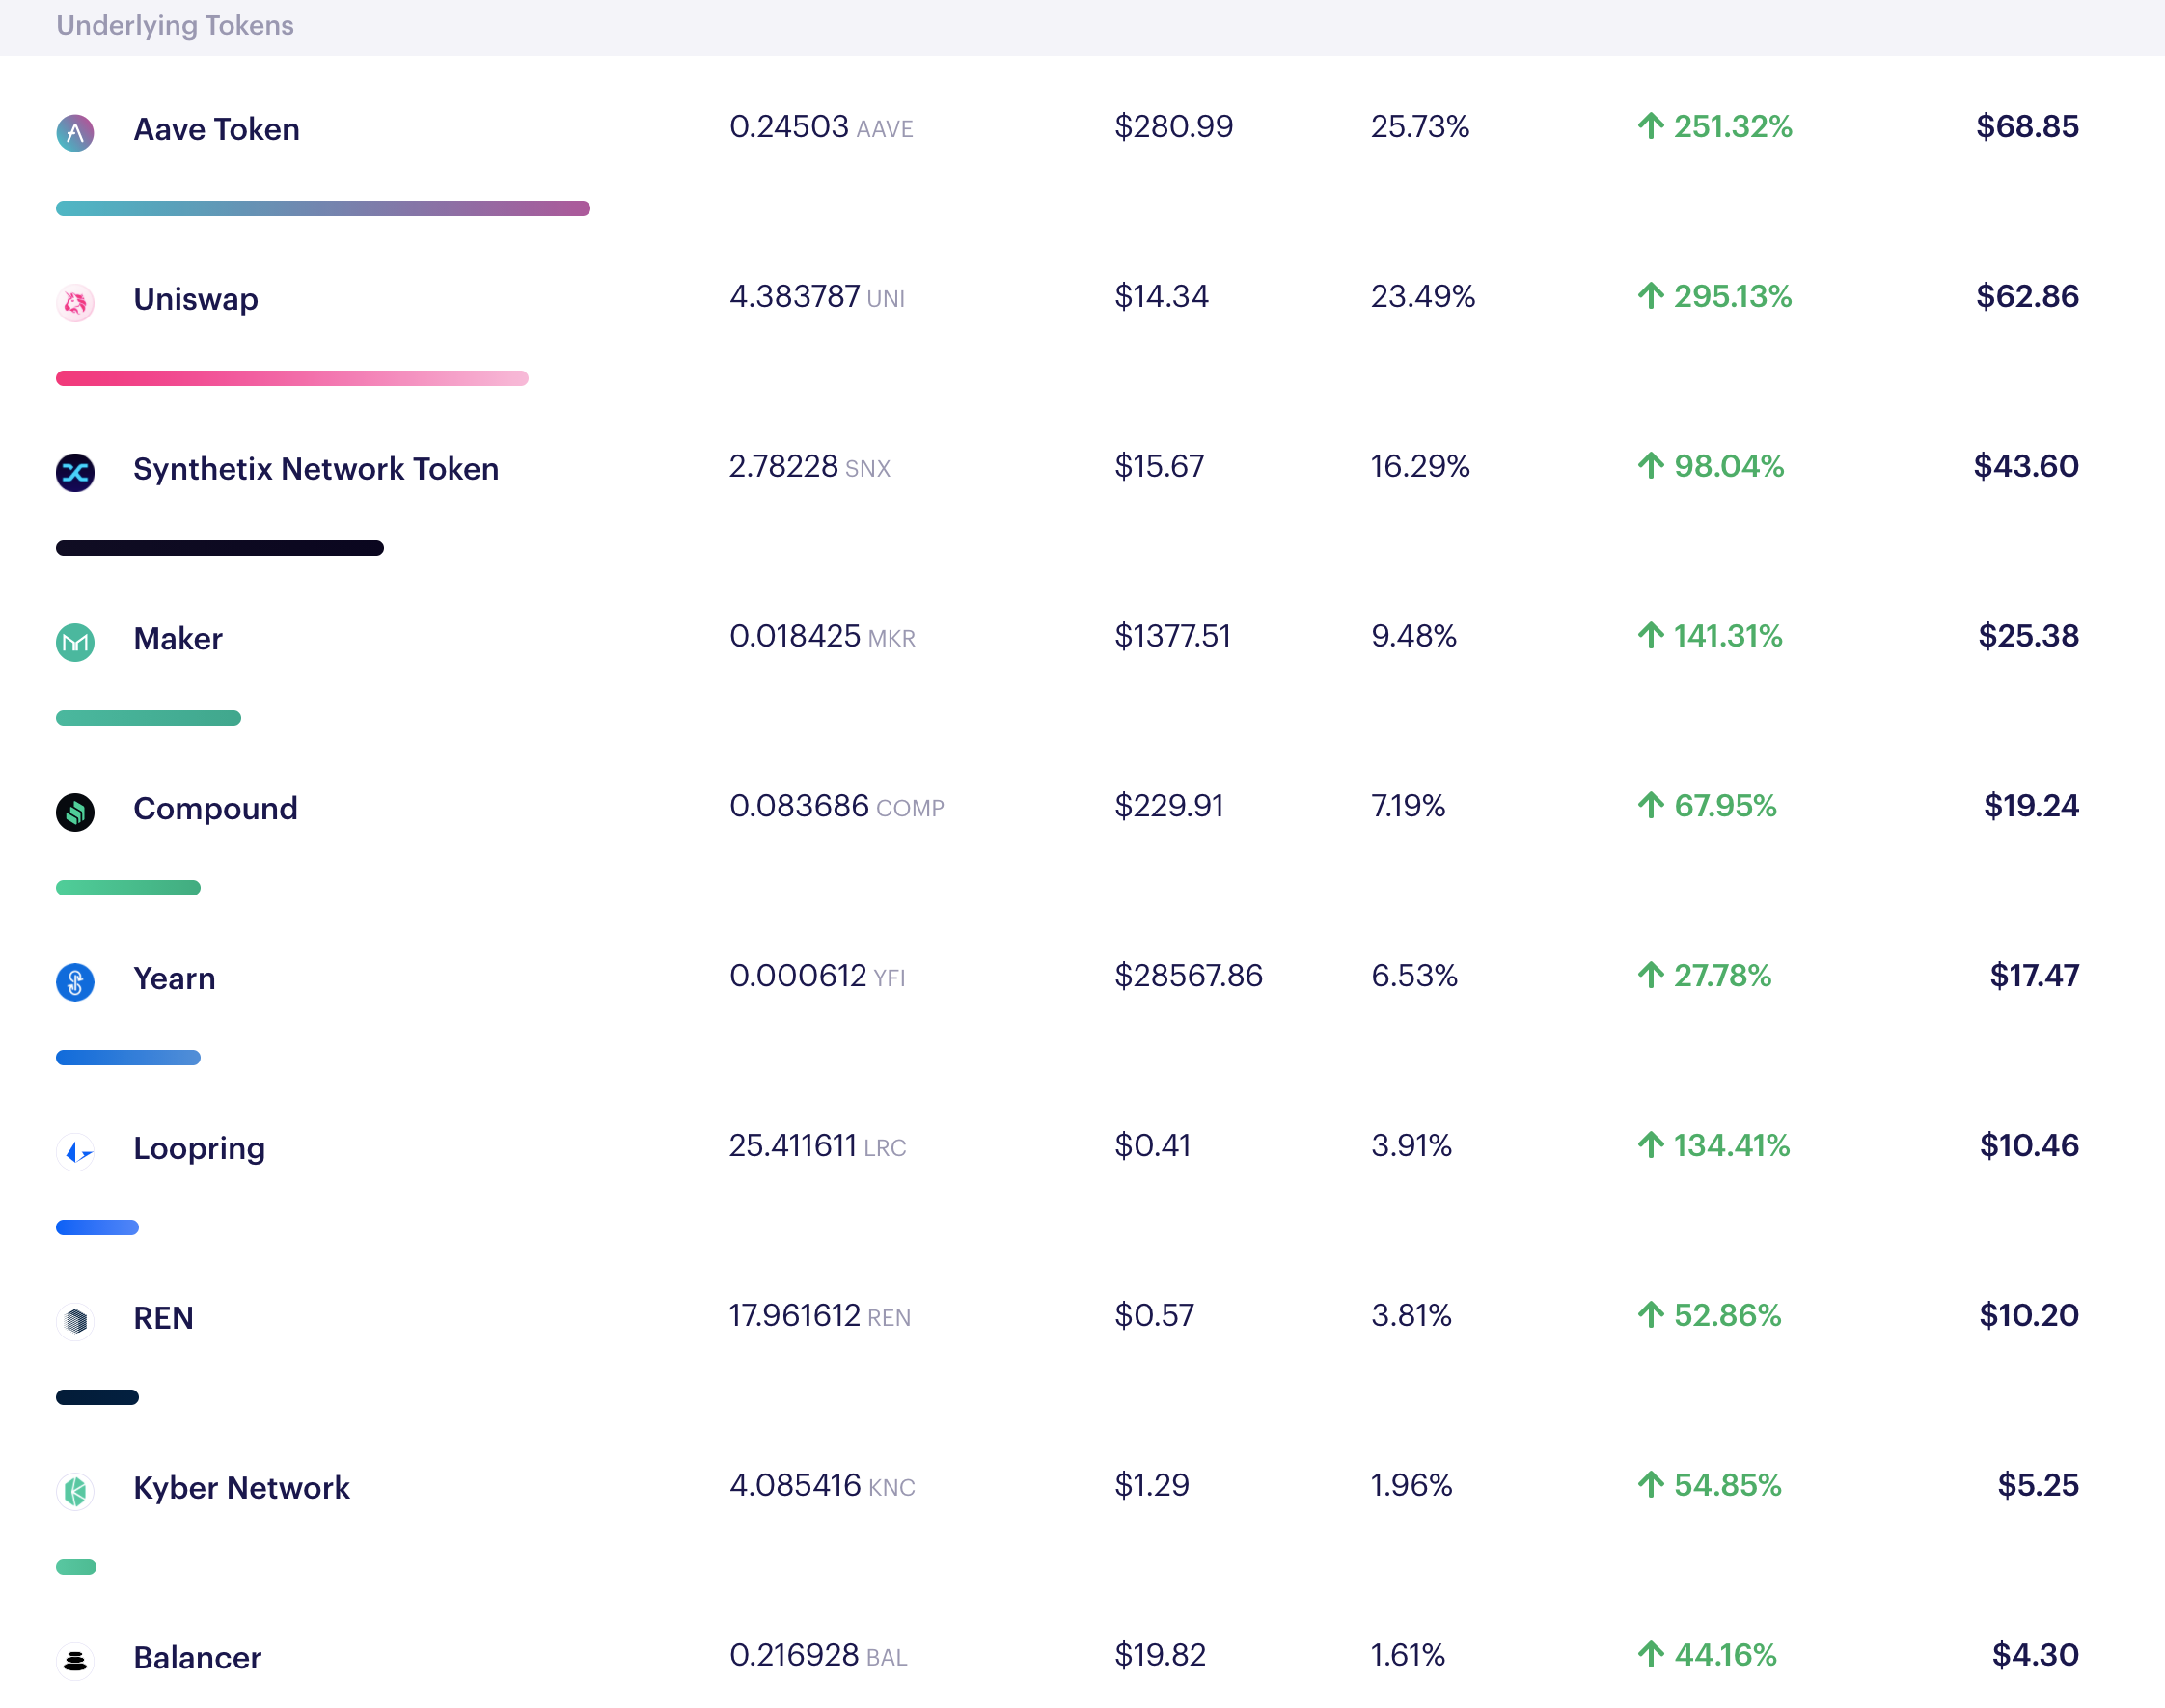Open the Aave Token name link
Viewport: 2165px width, 1708px height.
[216, 130]
